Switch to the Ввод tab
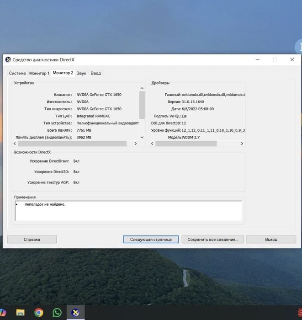The height and width of the screenshot is (320, 302). click(95, 73)
